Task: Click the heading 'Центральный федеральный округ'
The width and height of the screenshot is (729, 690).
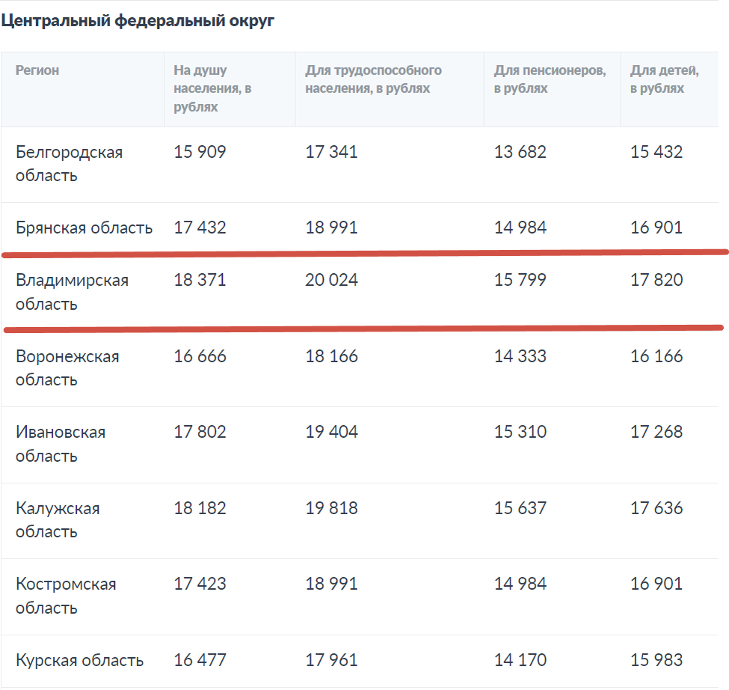Action: point(138,21)
